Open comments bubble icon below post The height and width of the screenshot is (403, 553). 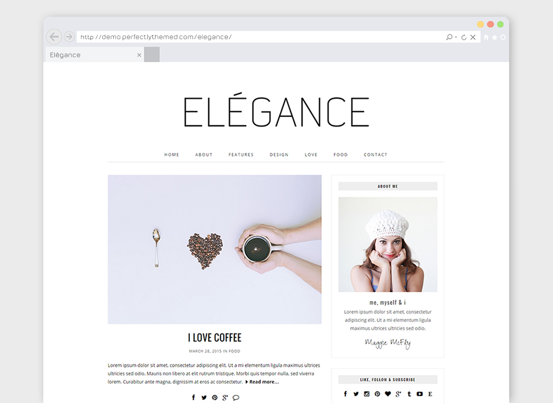[236, 398]
